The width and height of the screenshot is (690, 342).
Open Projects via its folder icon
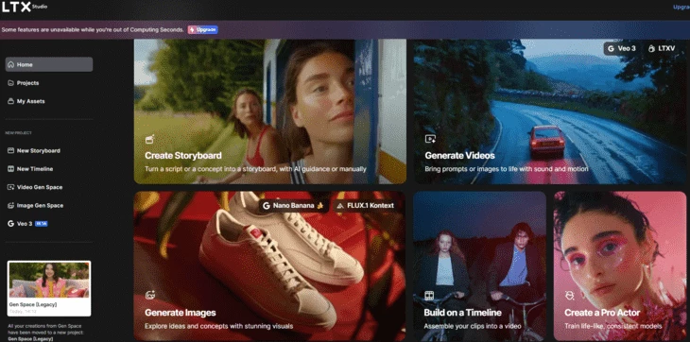coord(11,83)
